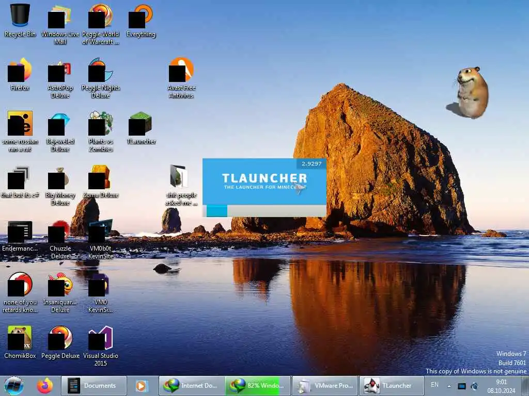
Task: Open the pinned Firefox taskbar icon
Action: pyautogui.click(x=45, y=386)
